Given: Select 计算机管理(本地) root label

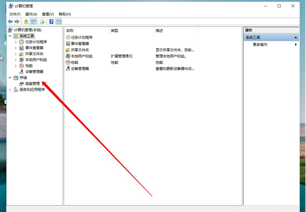Looking at the screenshot, I should 27,30.
